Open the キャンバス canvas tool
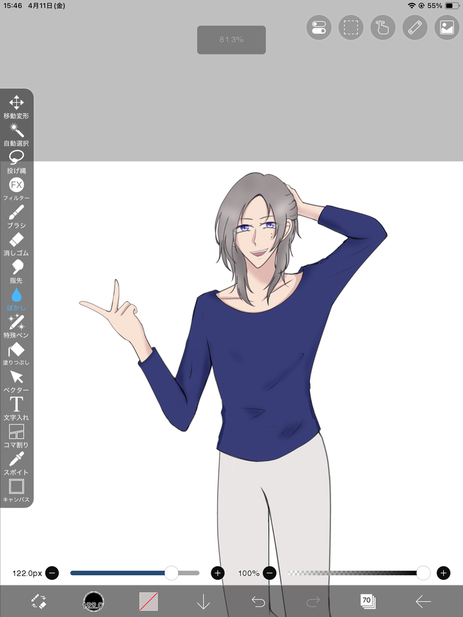 [16, 491]
